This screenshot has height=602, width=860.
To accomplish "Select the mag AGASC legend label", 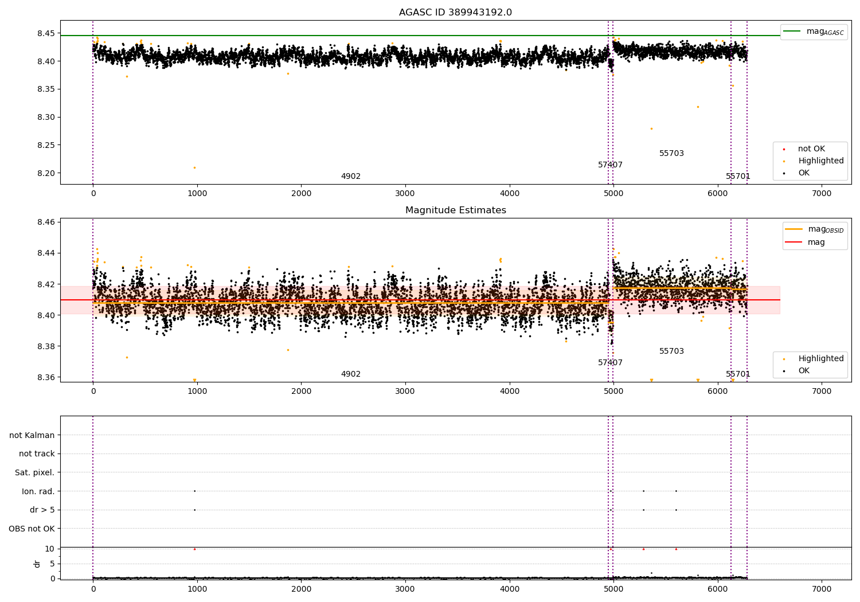I will click(x=825, y=32).
